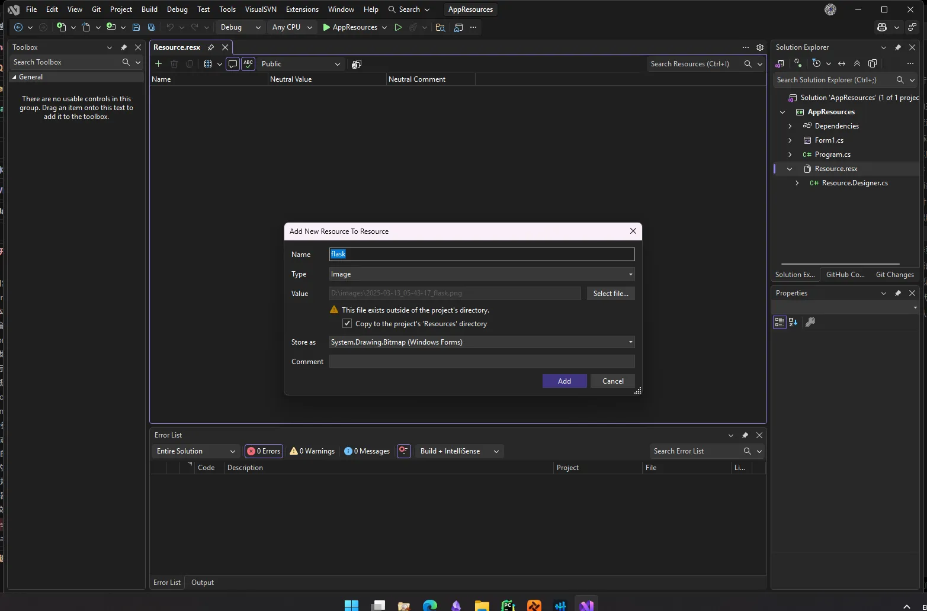
Task: Click the Comment input field
Action: [482, 362]
